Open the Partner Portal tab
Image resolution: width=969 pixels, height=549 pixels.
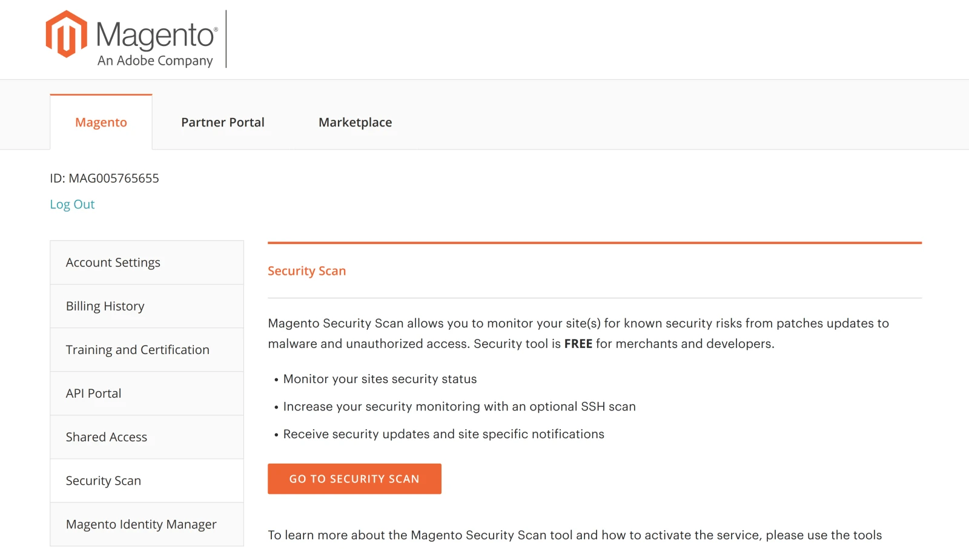click(223, 122)
